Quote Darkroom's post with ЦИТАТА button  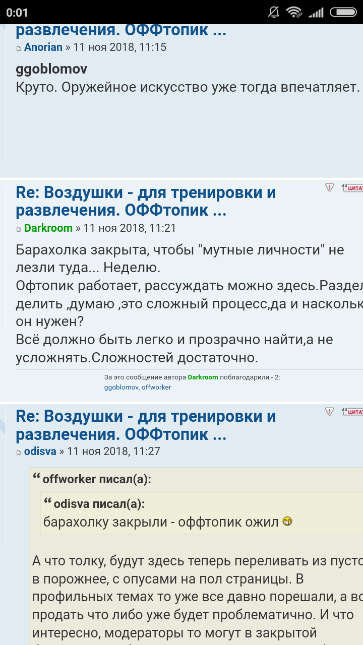click(353, 187)
